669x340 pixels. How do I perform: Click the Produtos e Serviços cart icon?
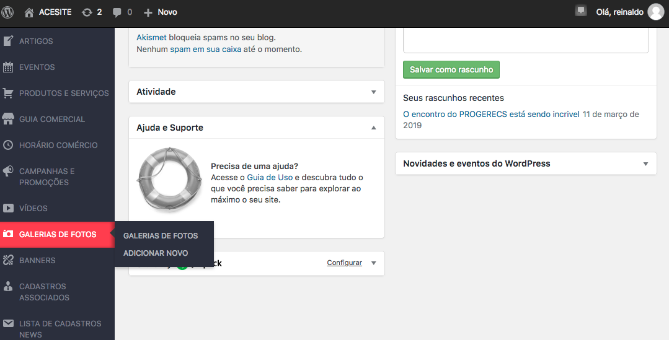pyautogui.click(x=7, y=93)
